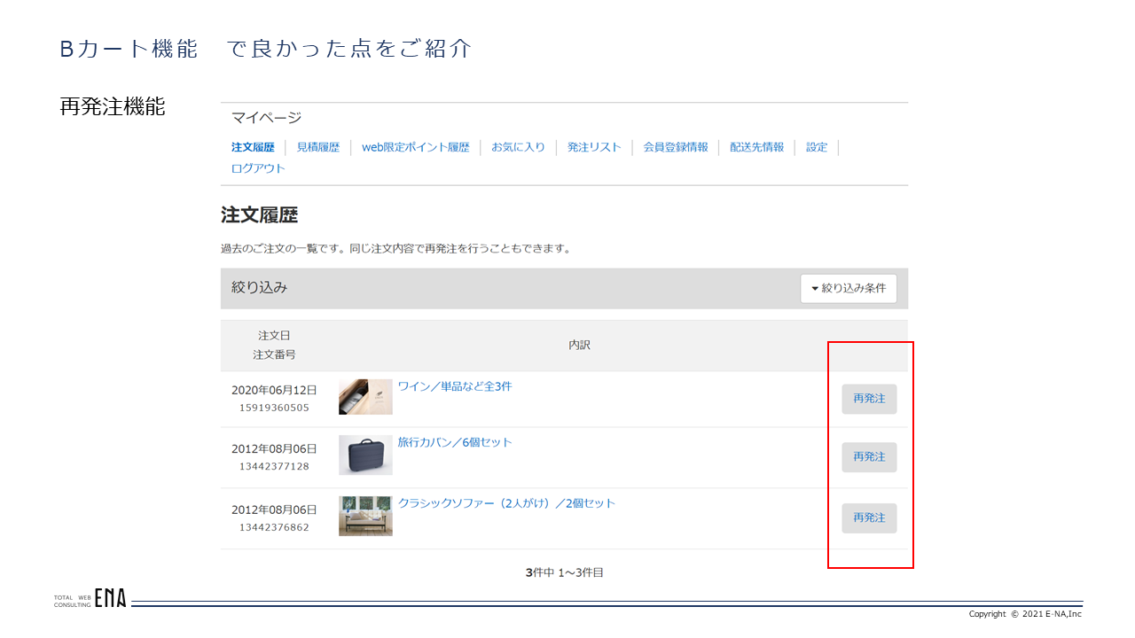
Task: Go to お気に入り tab
Action: coord(519,147)
